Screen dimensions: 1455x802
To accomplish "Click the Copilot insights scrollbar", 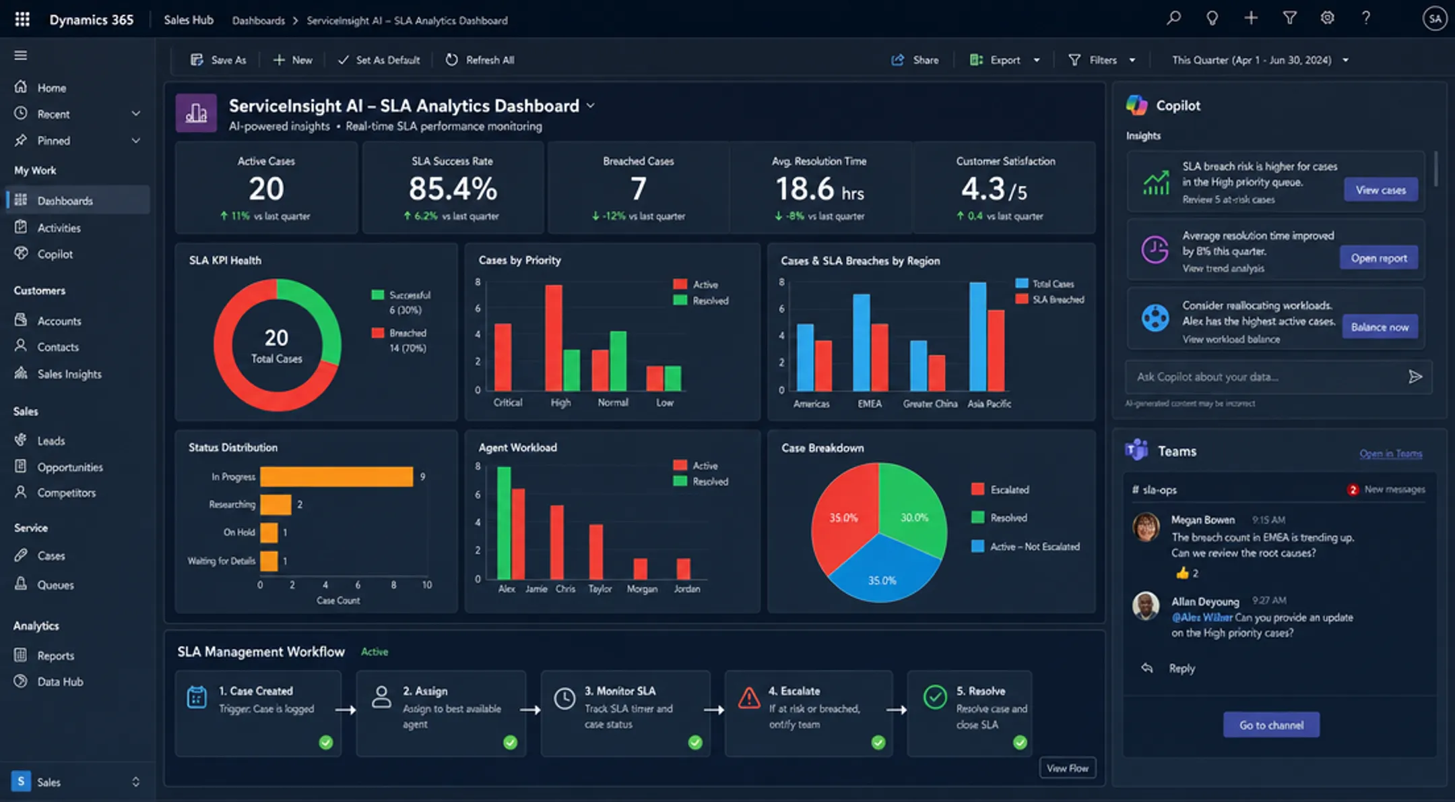I will (x=1436, y=168).
